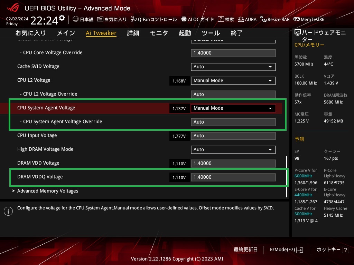Viewport: 354px width, 265px height.
Task: Click the 4400MHz E-Core link
Action: click(x=303, y=195)
